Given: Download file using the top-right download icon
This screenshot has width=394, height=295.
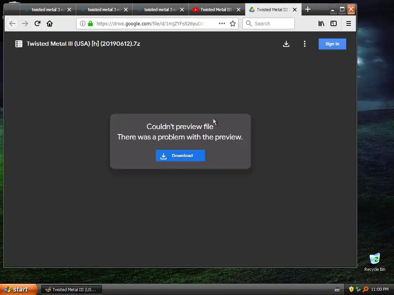Looking at the screenshot, I should click(x=286, y=44).
